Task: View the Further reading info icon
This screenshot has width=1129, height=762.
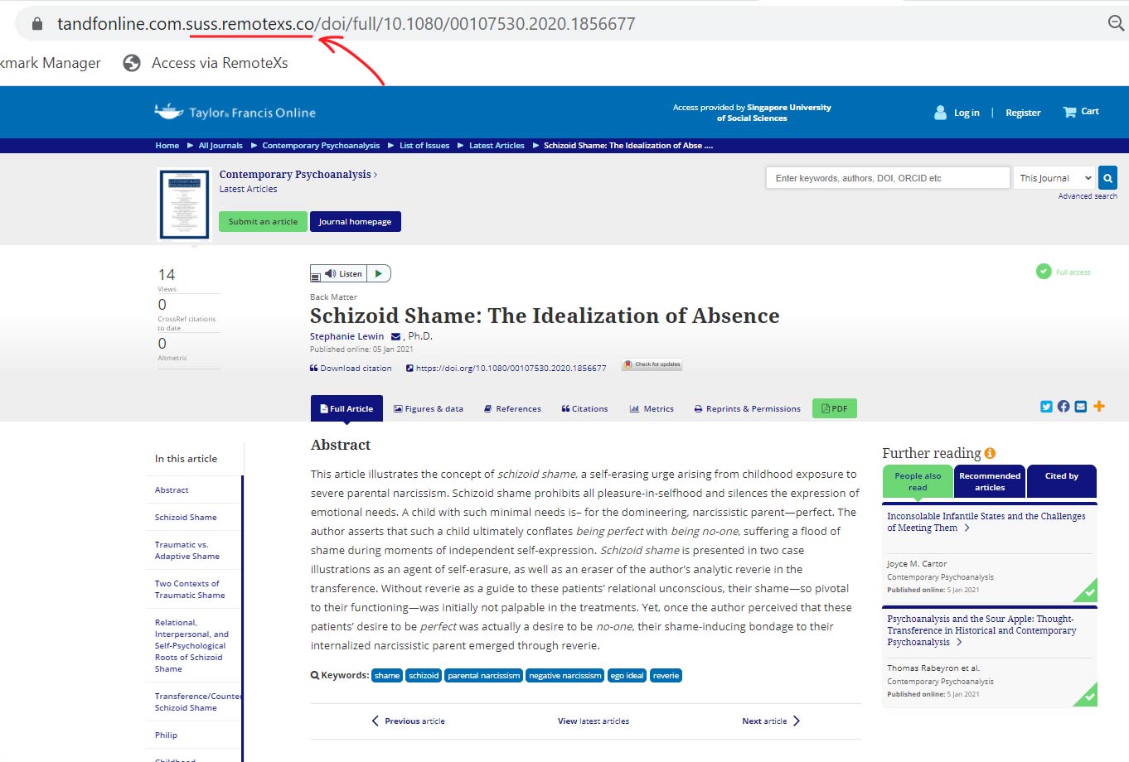Action: (991, 452)
